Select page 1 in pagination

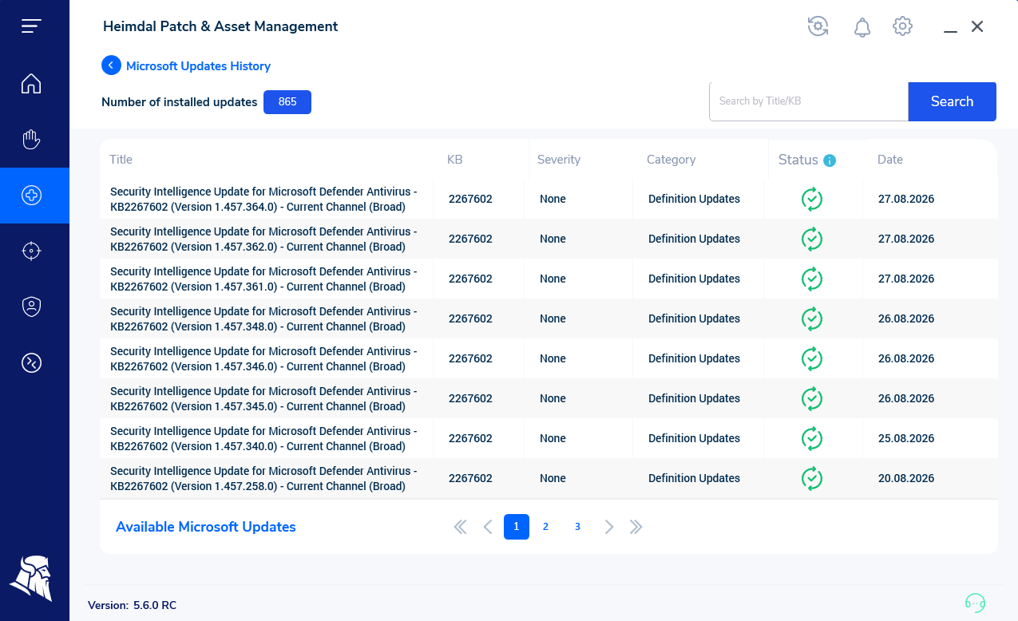pos(517,527)
